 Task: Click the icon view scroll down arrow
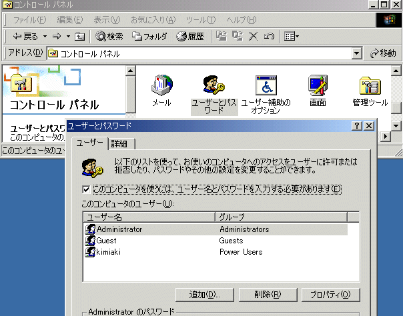click(396, 126)
